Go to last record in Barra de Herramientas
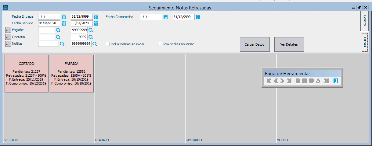This screenshot has width=372, height=146. pyautogui.click(x=289, y=81)
